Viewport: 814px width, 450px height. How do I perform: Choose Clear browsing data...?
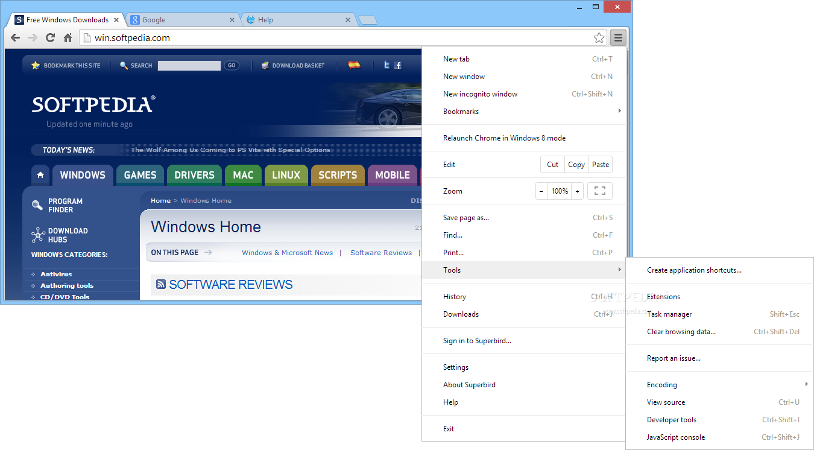tap(720, 332)
